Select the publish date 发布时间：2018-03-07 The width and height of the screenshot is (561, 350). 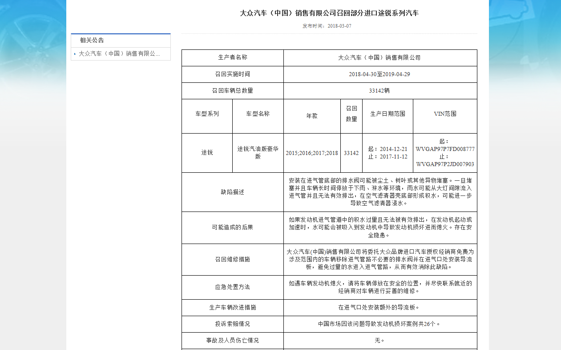coord(327,26)
